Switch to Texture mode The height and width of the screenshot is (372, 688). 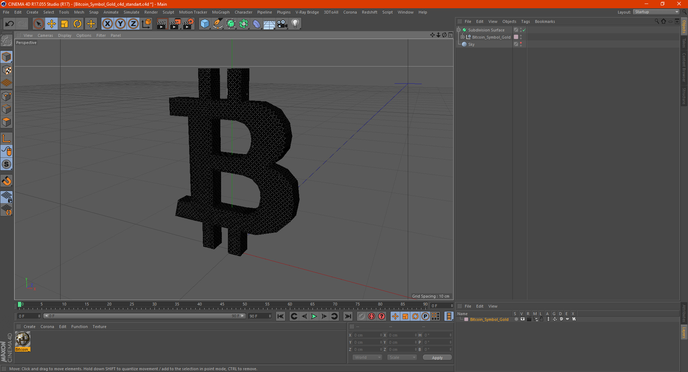[x=6, y=70]
